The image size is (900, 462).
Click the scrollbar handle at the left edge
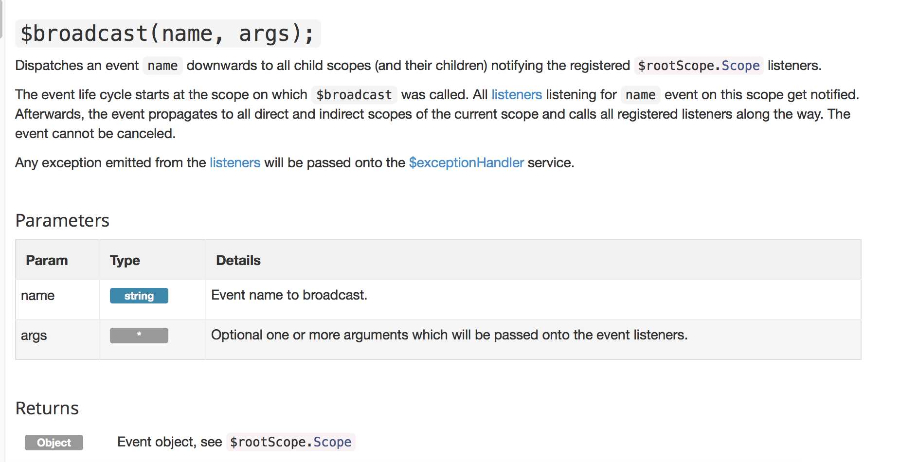pyautogui.click(x=1, y=19)
